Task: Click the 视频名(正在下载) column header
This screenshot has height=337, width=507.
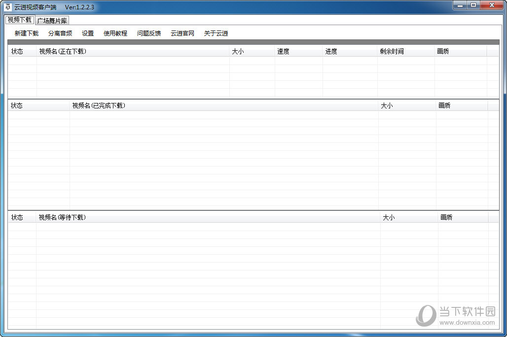Action: click(133, 51)
